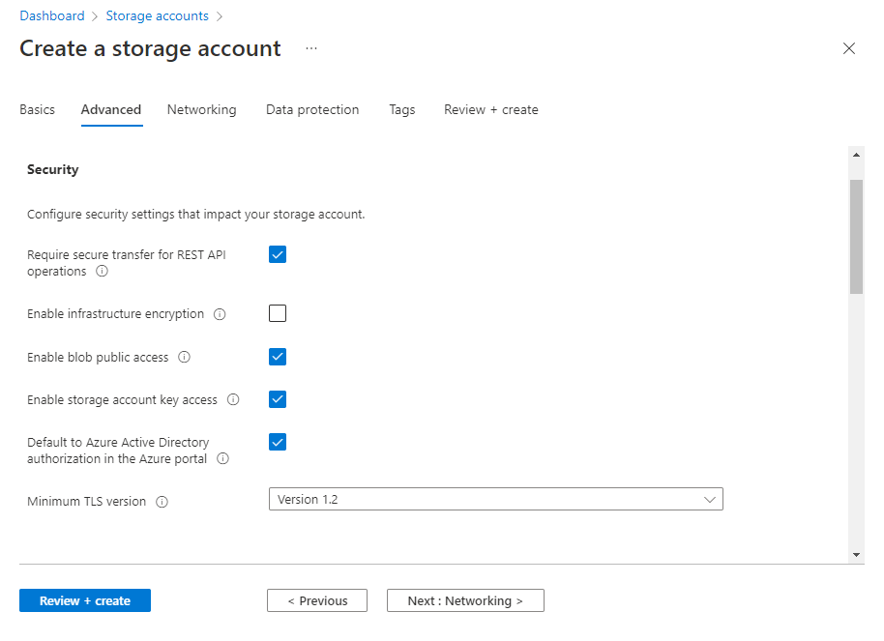Enable infrastructure encryption
The image size is (884, 641).
click(278, 313)
